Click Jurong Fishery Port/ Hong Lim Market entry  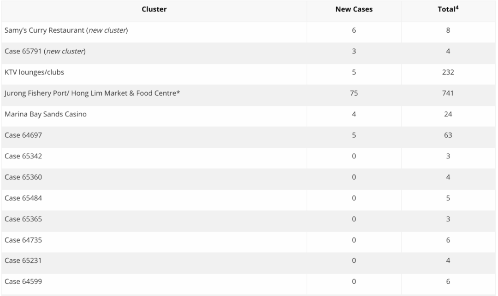pyautogui.click(x=92, y=93)
